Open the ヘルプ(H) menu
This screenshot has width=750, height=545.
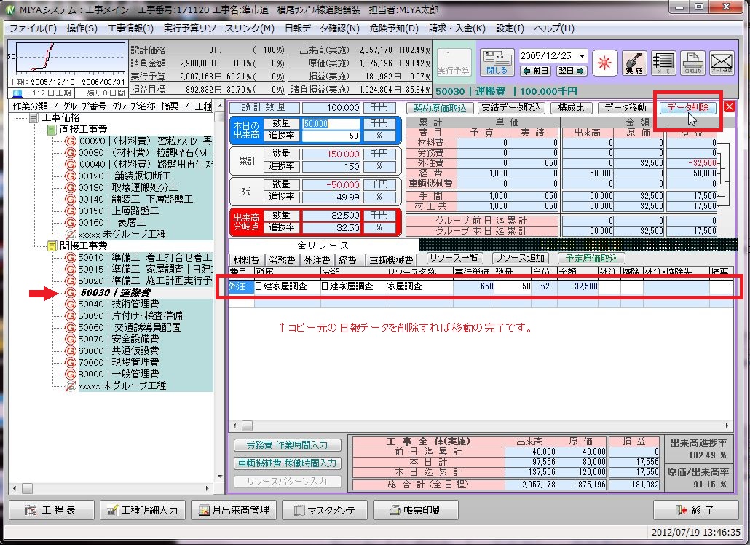point(554,28)
